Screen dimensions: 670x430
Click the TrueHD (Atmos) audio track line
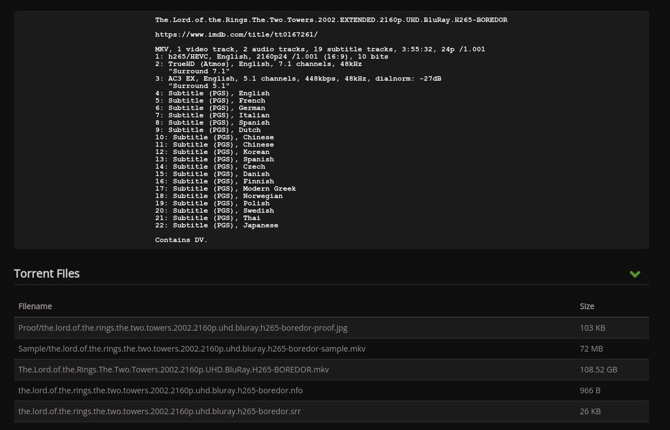[x=259, y=64]
